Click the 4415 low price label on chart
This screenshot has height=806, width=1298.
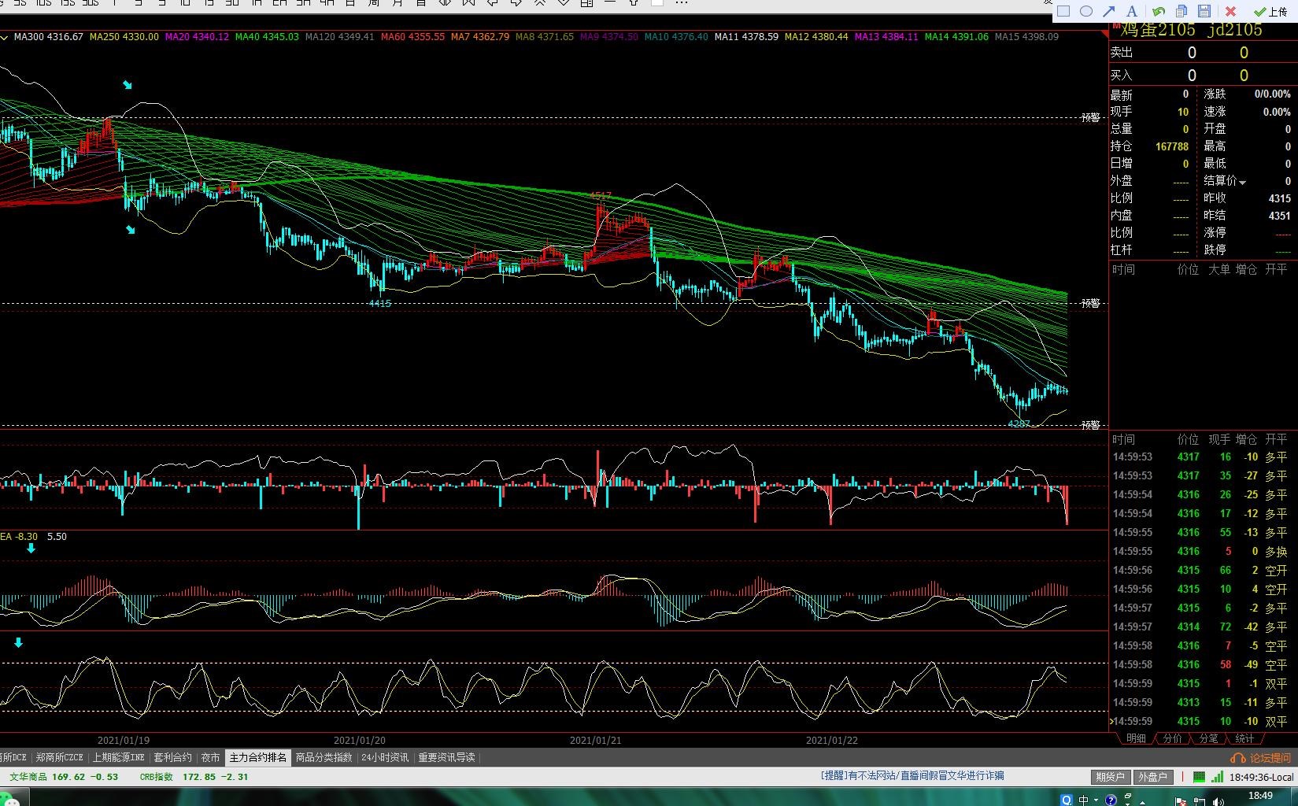click(x=379, y=304)
